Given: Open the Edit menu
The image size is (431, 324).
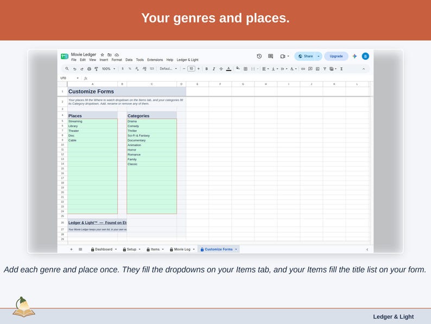Looking at the screenshot, I should tap(83, 60).
